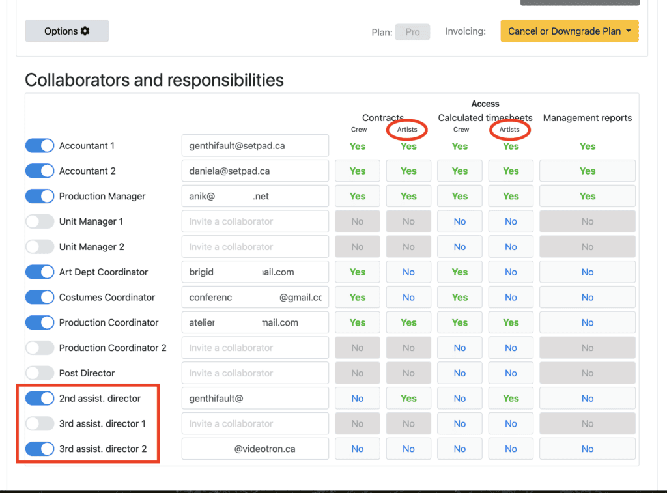Toggle off the Accountant 1 switch
The width and height of the screenshot is (667, 493).
pos(40,146)
